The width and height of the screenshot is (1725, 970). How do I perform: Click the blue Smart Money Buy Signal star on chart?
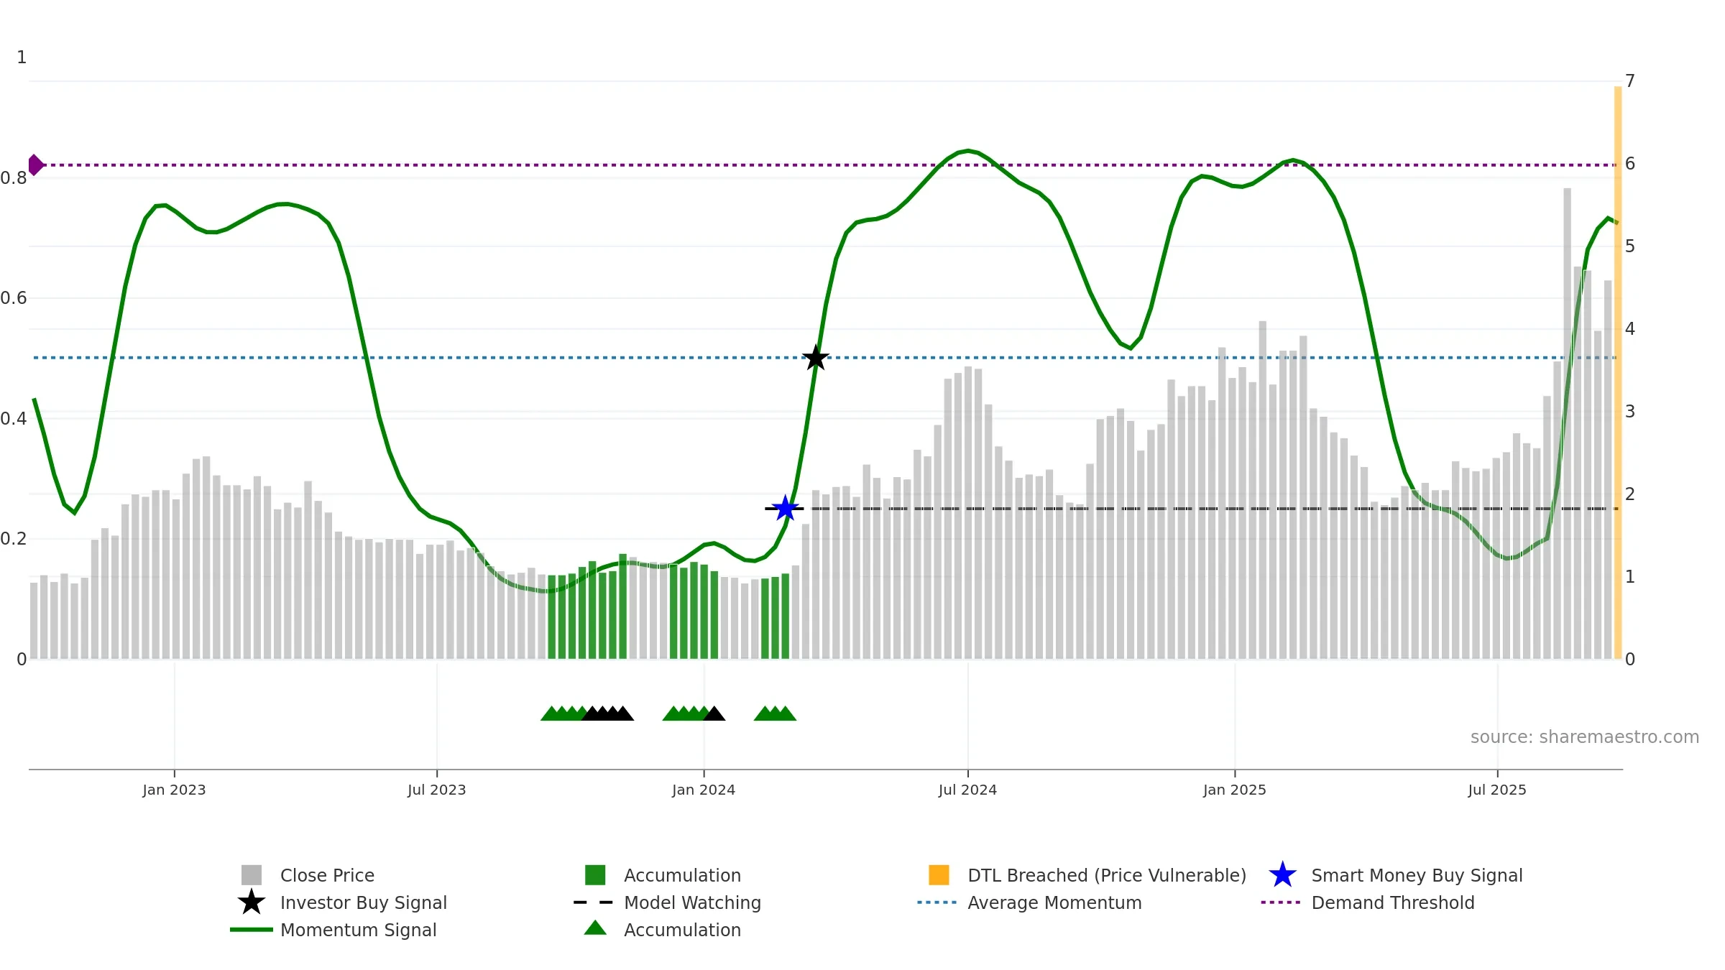tap(786, 509)
